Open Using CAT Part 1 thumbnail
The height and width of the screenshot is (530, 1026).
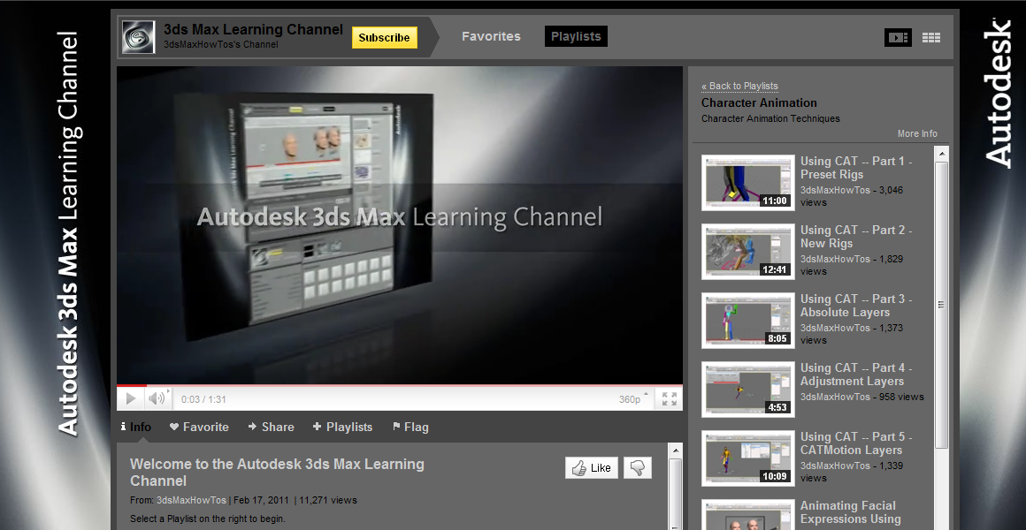(x=748, y=182)
